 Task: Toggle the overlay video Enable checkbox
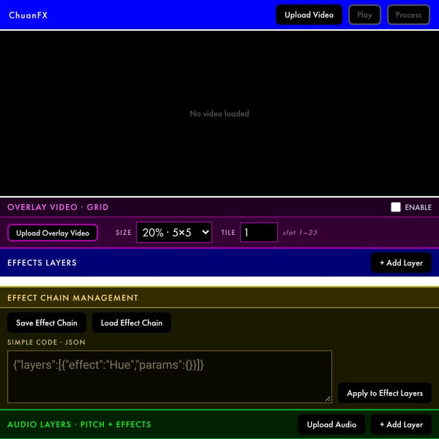[x=395, y=207]
